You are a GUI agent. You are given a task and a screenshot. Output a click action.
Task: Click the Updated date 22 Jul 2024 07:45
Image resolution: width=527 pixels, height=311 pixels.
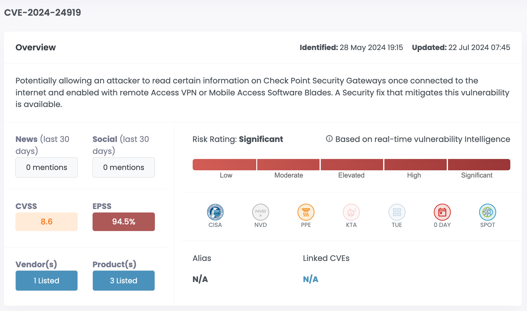tap(461, 48)
